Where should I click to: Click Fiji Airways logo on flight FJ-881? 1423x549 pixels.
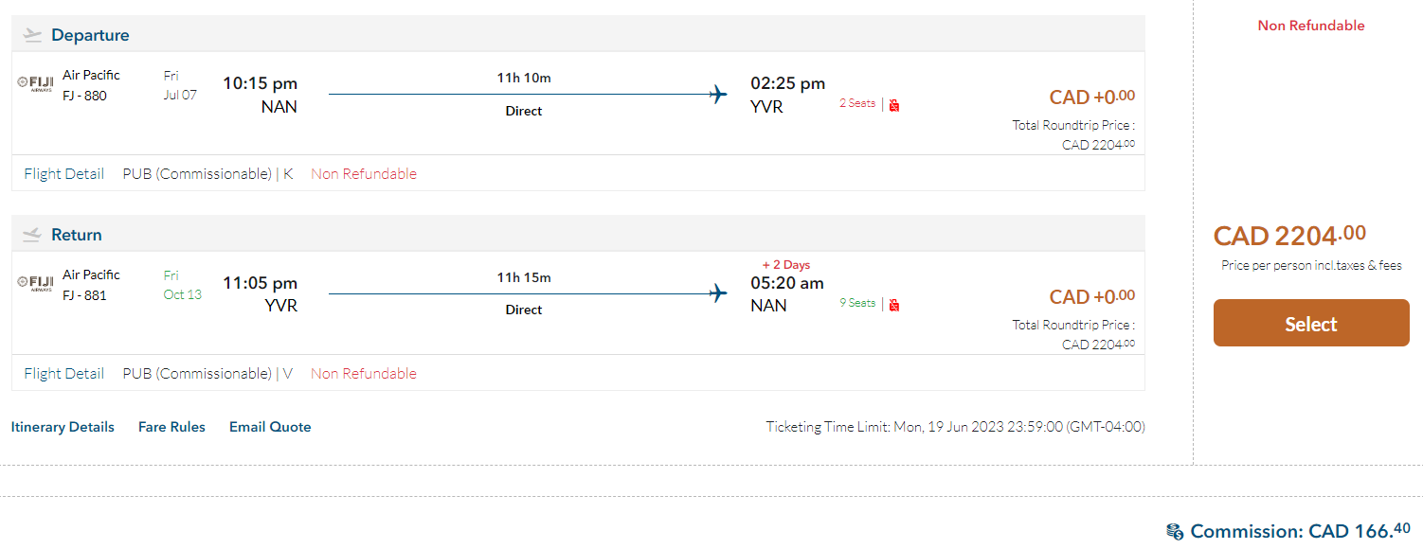point(36,283)
